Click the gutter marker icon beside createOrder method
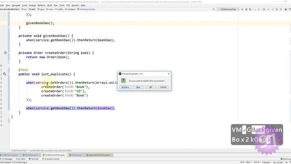291x164 pixels. 5,53
